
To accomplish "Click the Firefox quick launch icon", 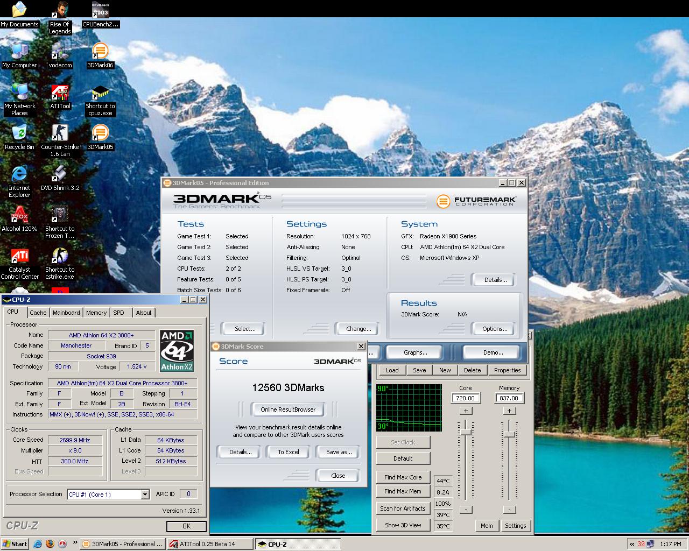I will (50, 544).
